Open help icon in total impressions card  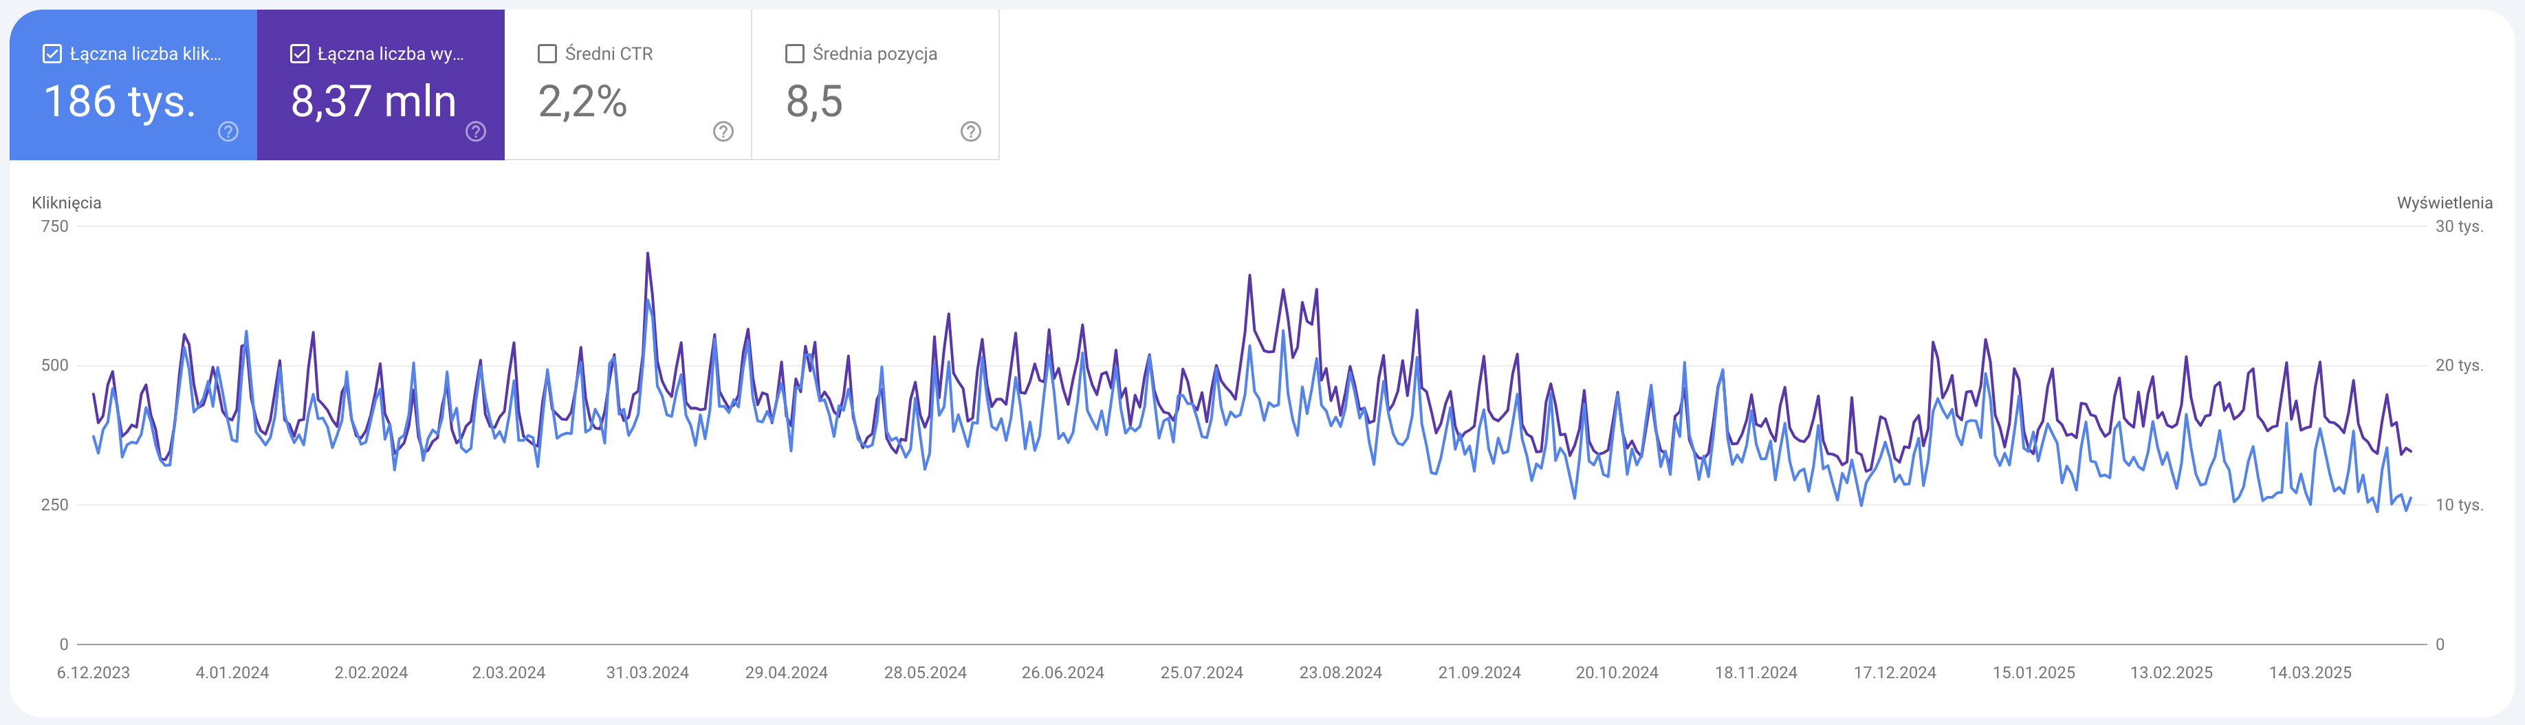pos(475,131)
